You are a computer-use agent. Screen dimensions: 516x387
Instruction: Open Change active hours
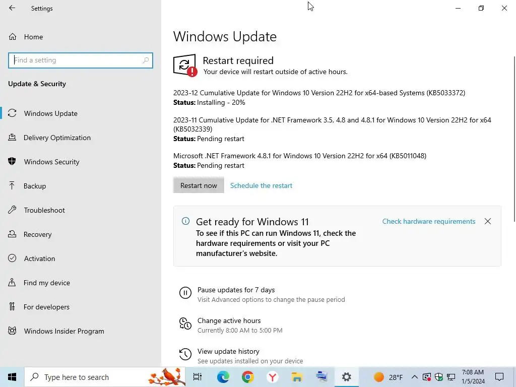click(229, 320)
